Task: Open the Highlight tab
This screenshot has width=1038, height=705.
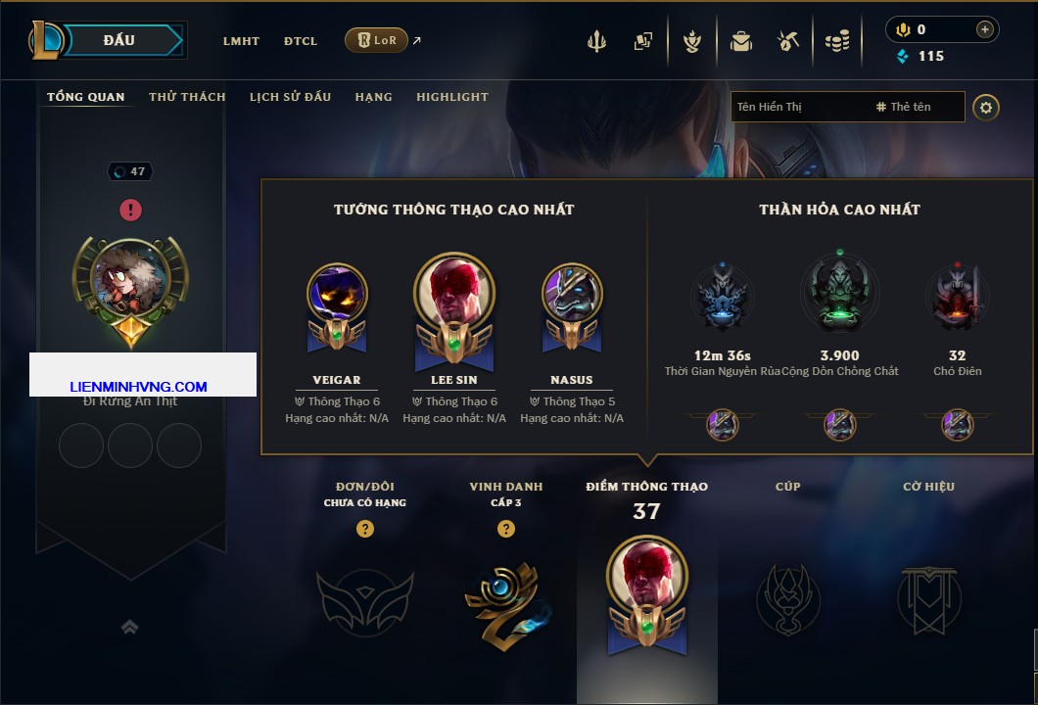Action: pyautogui.click(x=452, y=97)
